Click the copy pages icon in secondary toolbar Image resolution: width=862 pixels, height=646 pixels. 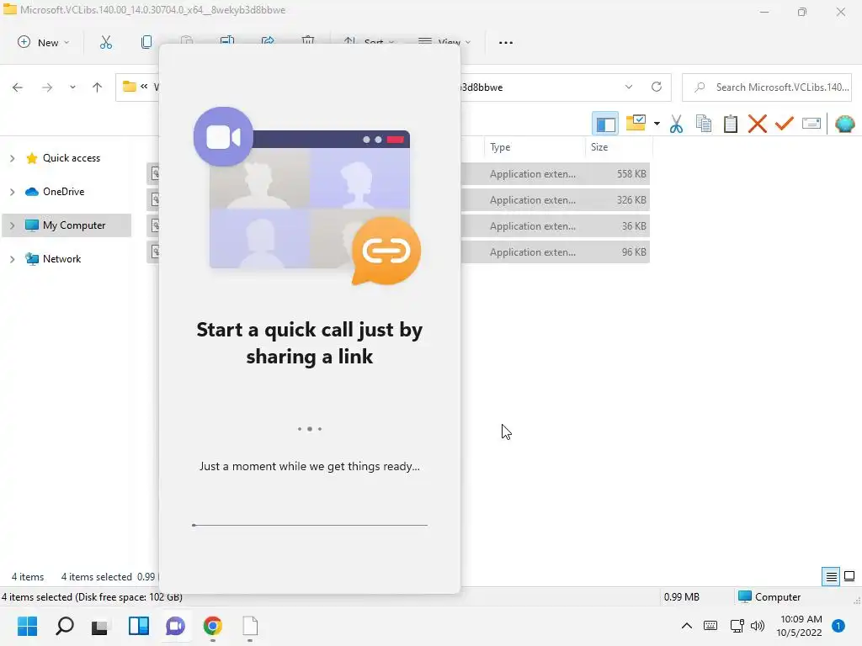(704, 124)
